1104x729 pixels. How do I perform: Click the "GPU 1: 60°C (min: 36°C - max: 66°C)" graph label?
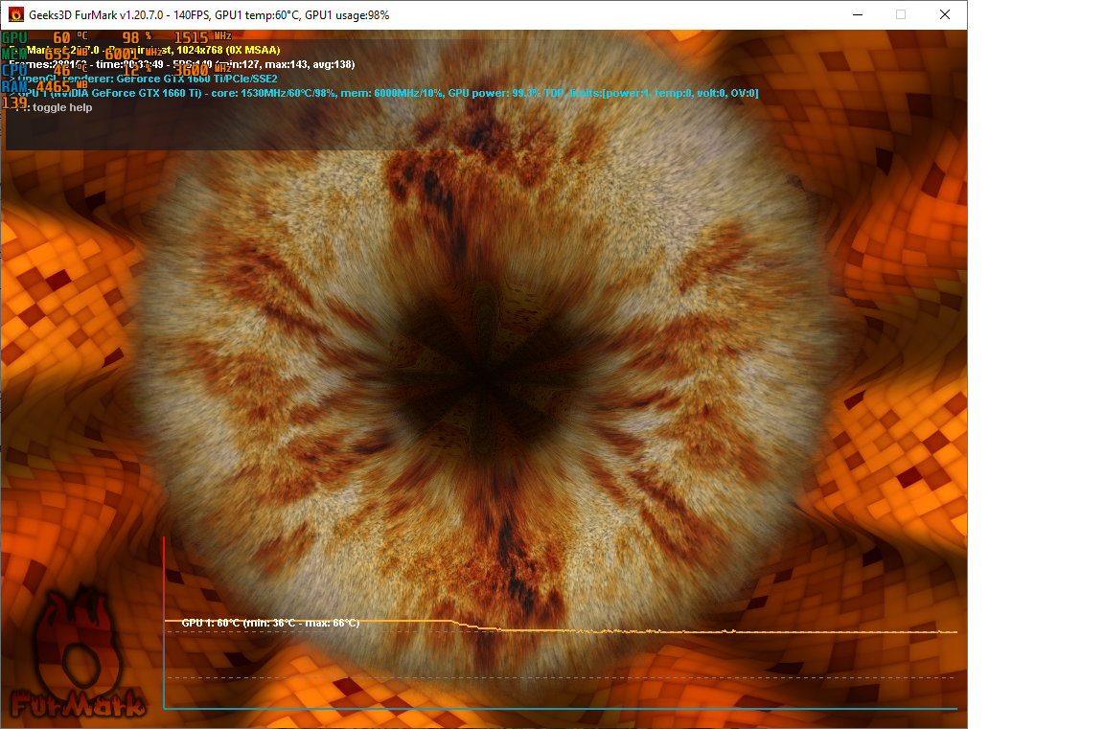[270, 623]
